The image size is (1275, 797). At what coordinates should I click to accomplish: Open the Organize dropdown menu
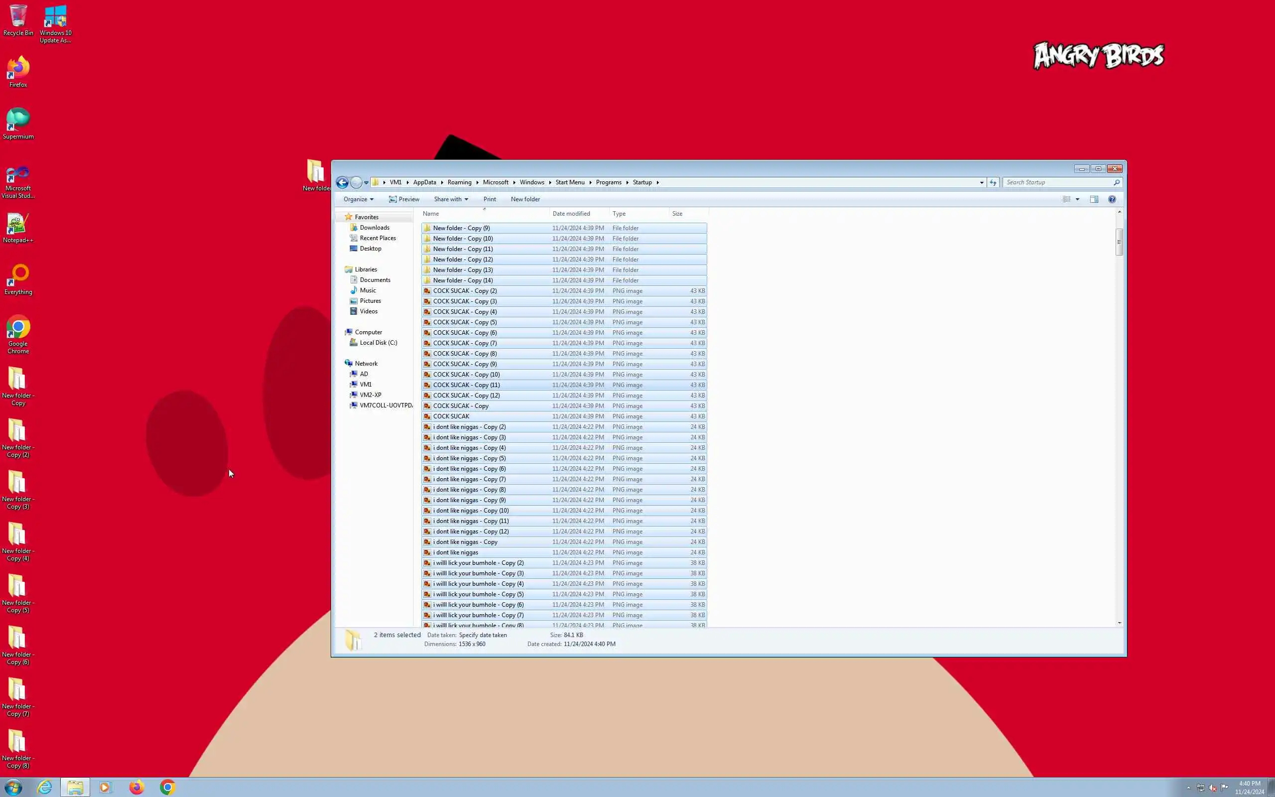pyautogui.click(x=358, y=199)
